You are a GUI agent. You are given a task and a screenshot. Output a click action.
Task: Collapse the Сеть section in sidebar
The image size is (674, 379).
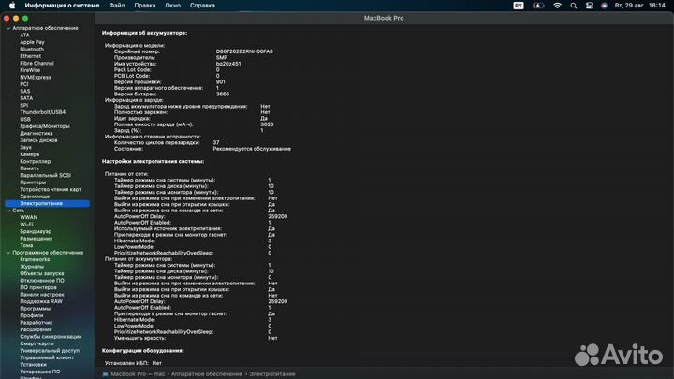click(8, 211)
